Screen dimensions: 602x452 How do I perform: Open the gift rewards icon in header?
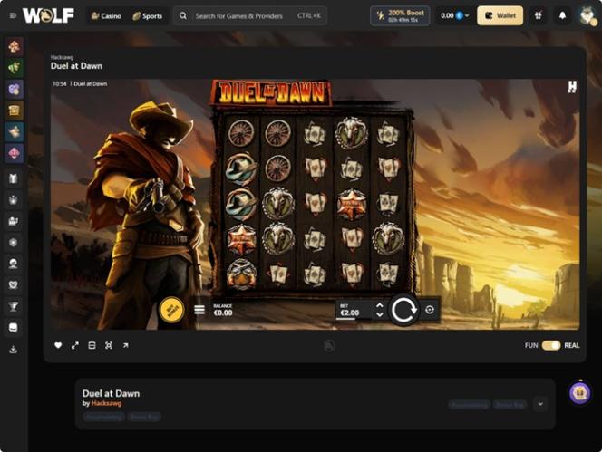(539, 15)
